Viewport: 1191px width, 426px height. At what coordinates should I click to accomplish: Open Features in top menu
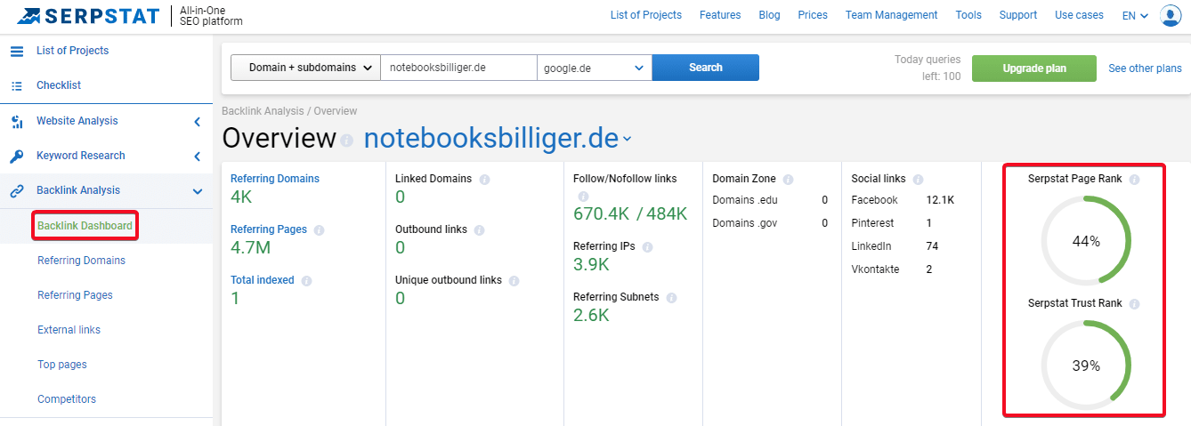click(x=720, y=15)
